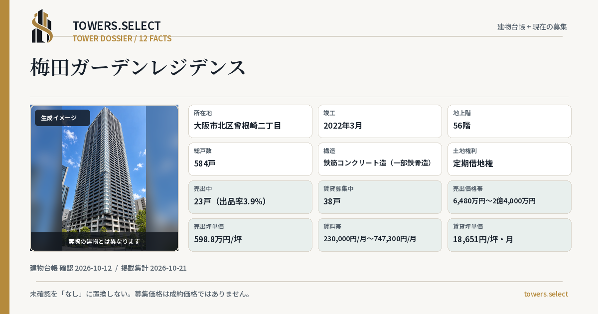Select the 賃料帯 card 230,000円/月〜747,300円/月
The image size is (598, 314).
coord(380,235)
